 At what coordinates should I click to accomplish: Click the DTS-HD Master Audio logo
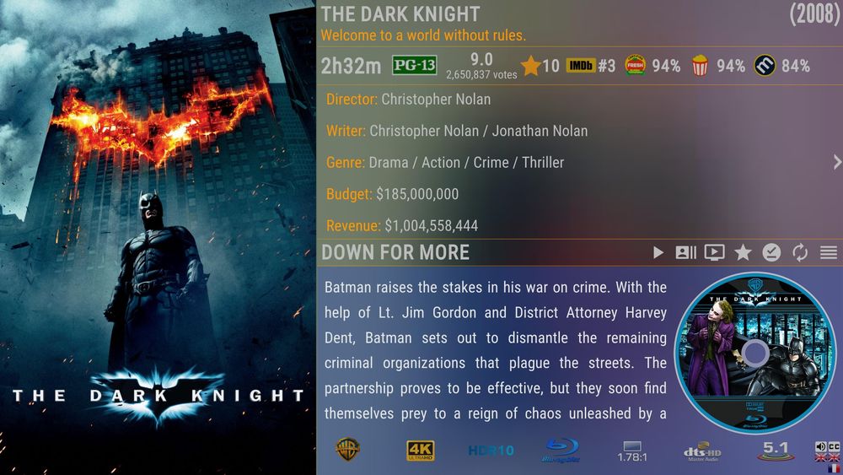pos(702,452)
